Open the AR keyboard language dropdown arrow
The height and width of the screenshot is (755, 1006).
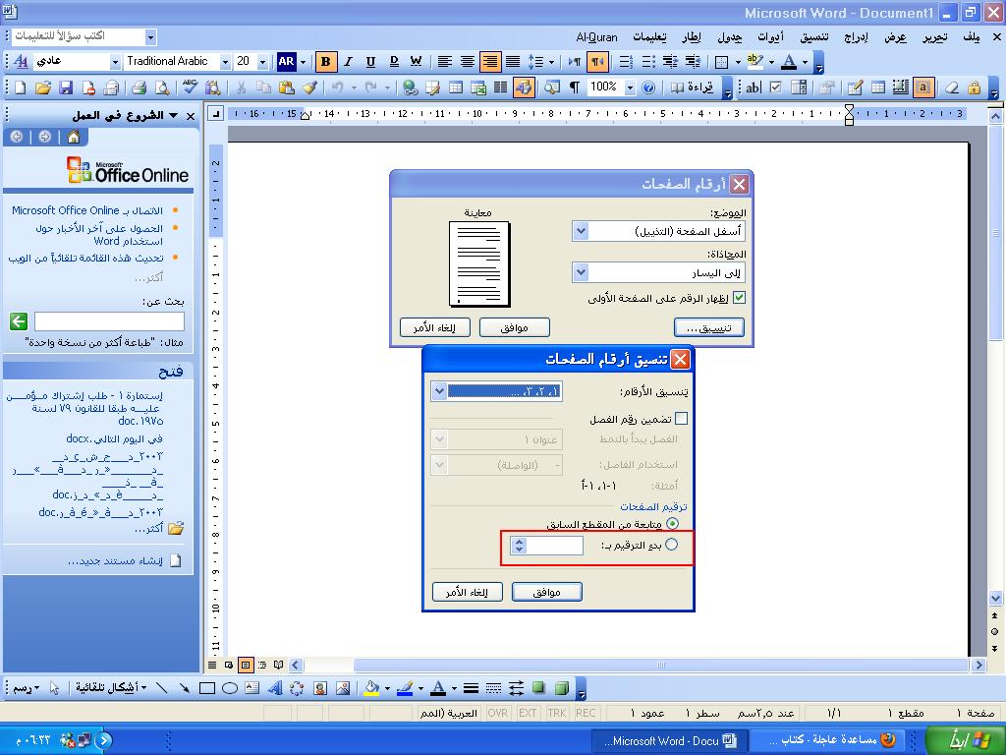(x=303, y=62)
